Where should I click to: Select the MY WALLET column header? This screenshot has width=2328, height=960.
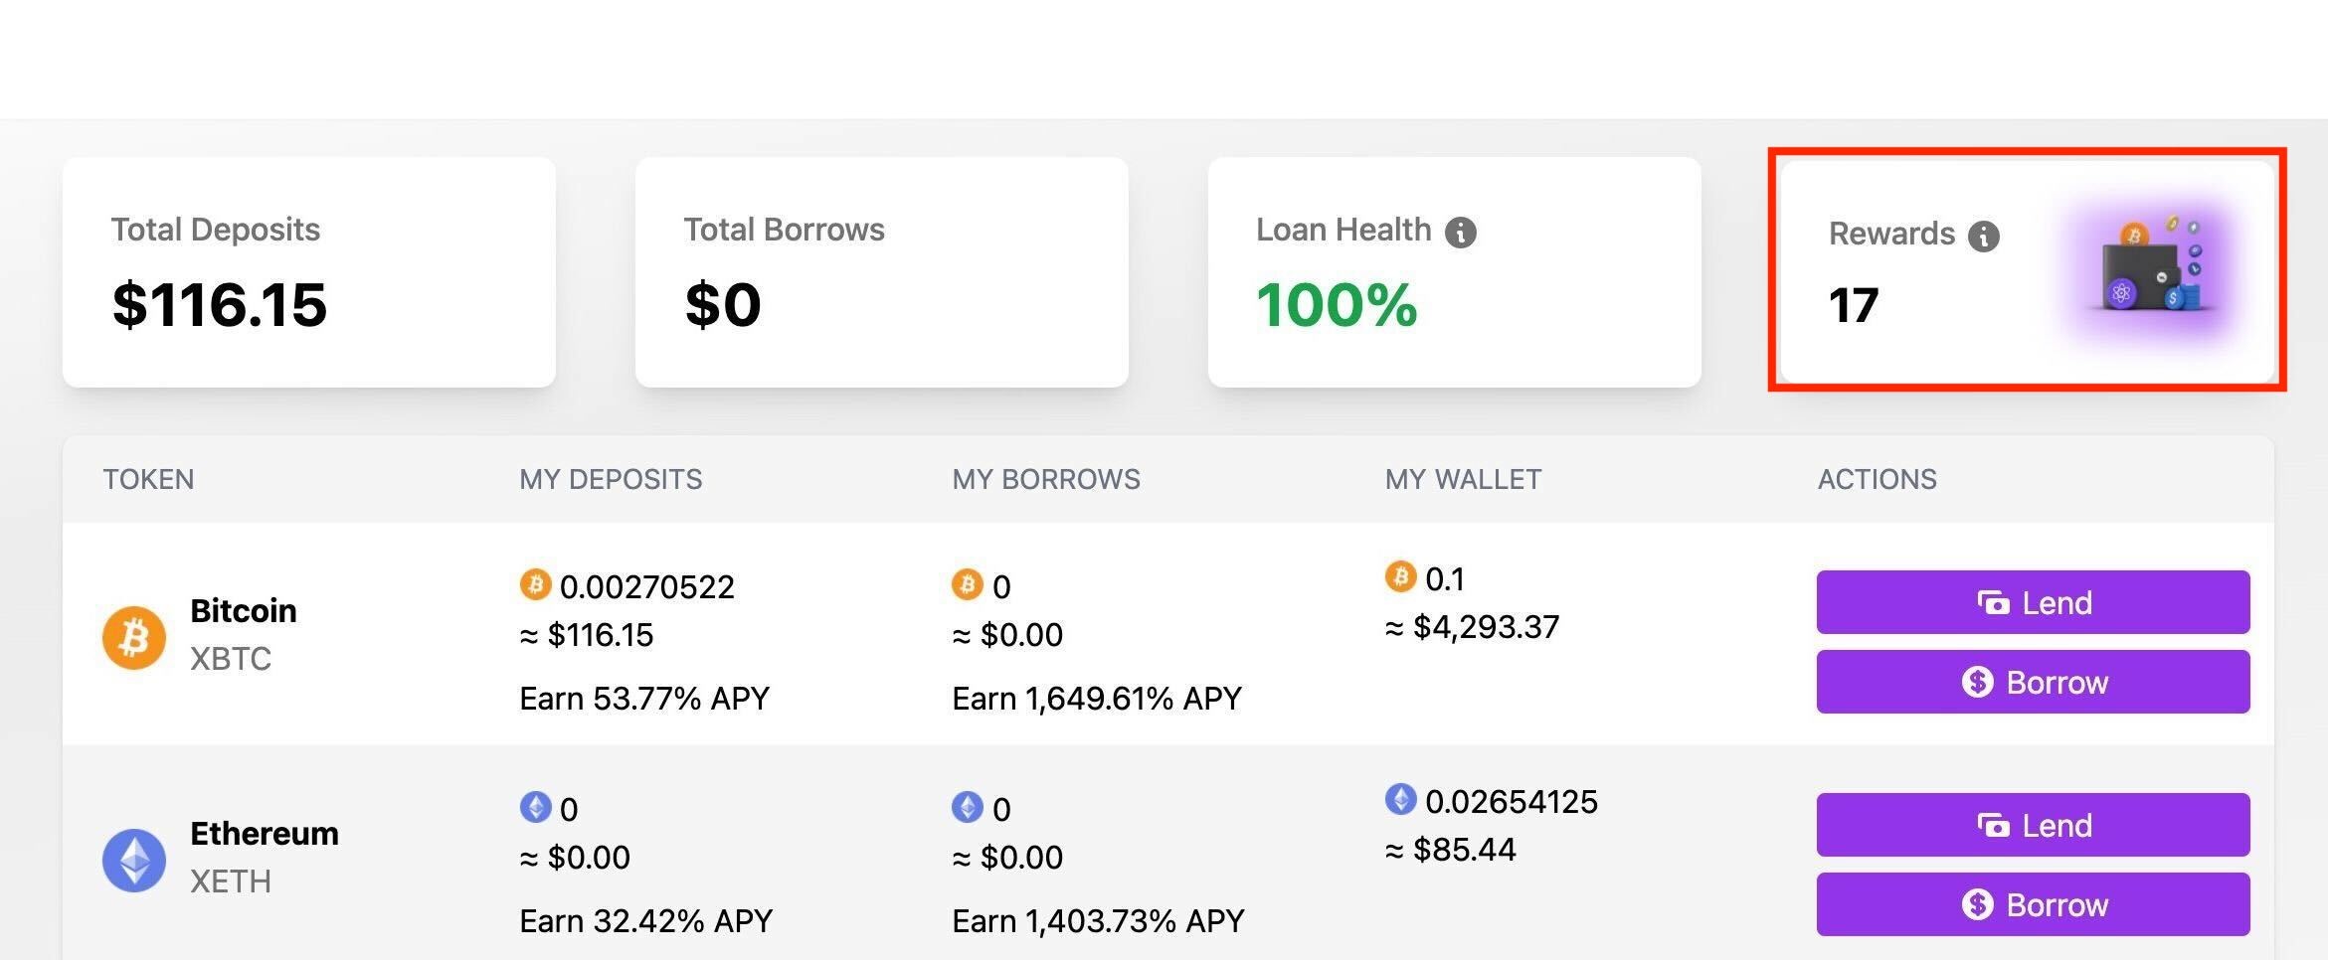1463,479
